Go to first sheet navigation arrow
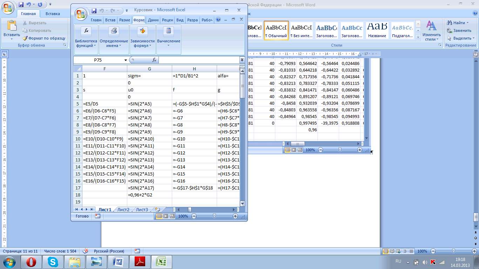The image size is (479, 269). pyautogui.click(x=77, y=209)
